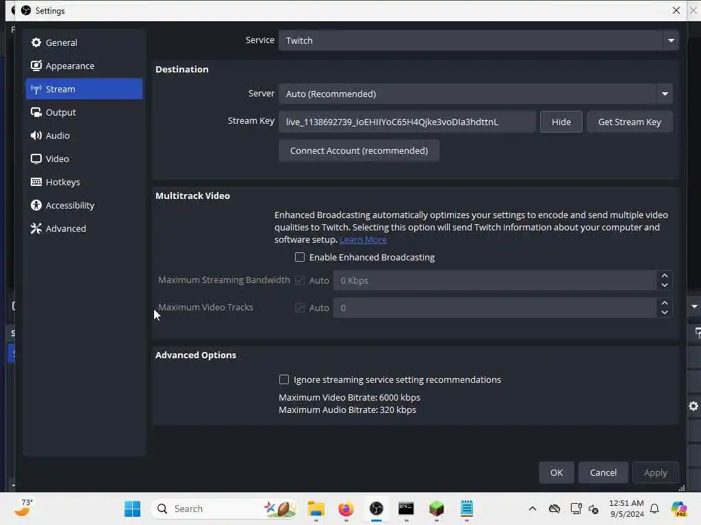Click the muted volume tray icon
The image size is (701, 525).
click(594, 509)
